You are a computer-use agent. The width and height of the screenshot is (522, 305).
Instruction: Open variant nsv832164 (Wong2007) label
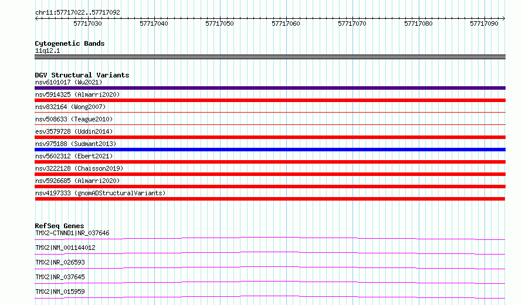pos(70,107)
